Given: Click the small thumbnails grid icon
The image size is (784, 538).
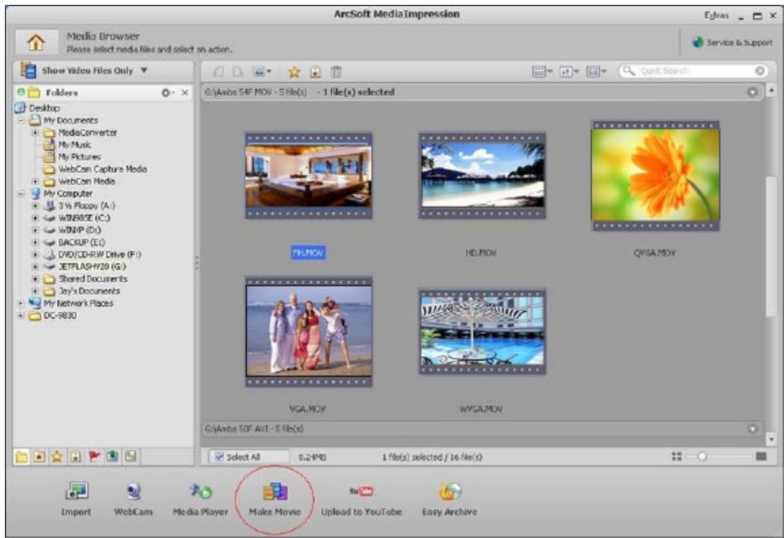Looking at the screenshot, I should (676, 456).
